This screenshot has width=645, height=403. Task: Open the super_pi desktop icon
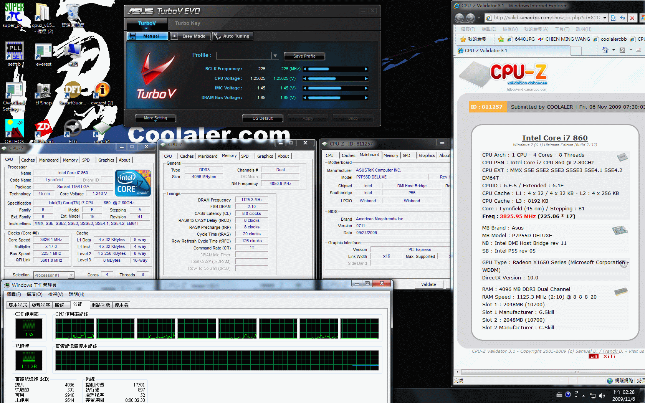pos(14,15)
